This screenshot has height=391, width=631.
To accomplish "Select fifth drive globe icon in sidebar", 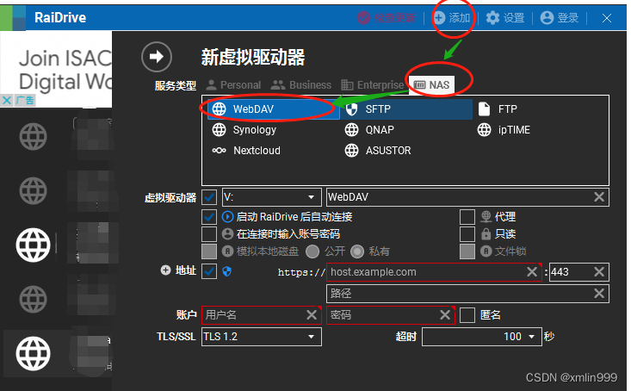I will 34,354.
